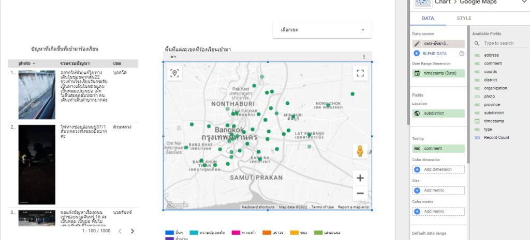Click the link type icon beside photo field
530x240 pixels.
pyautogui.click(x=477, y=97)
